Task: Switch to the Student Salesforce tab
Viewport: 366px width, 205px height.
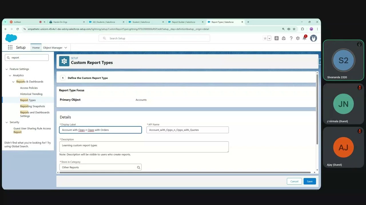Action: tap(144, 22)
